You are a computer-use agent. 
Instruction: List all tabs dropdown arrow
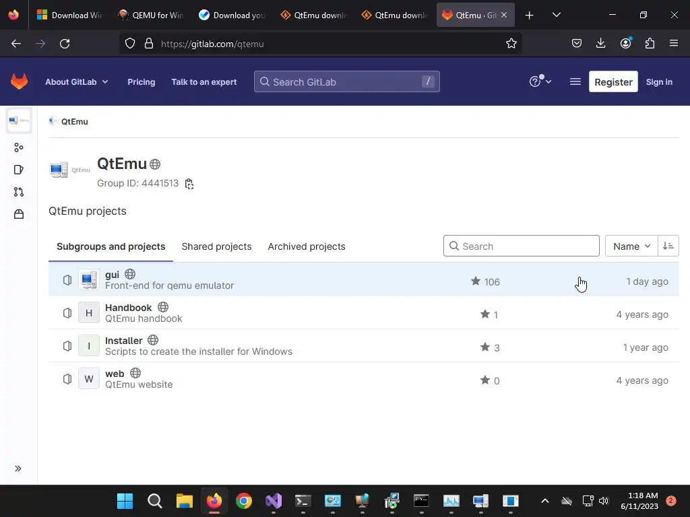point(556,15)
